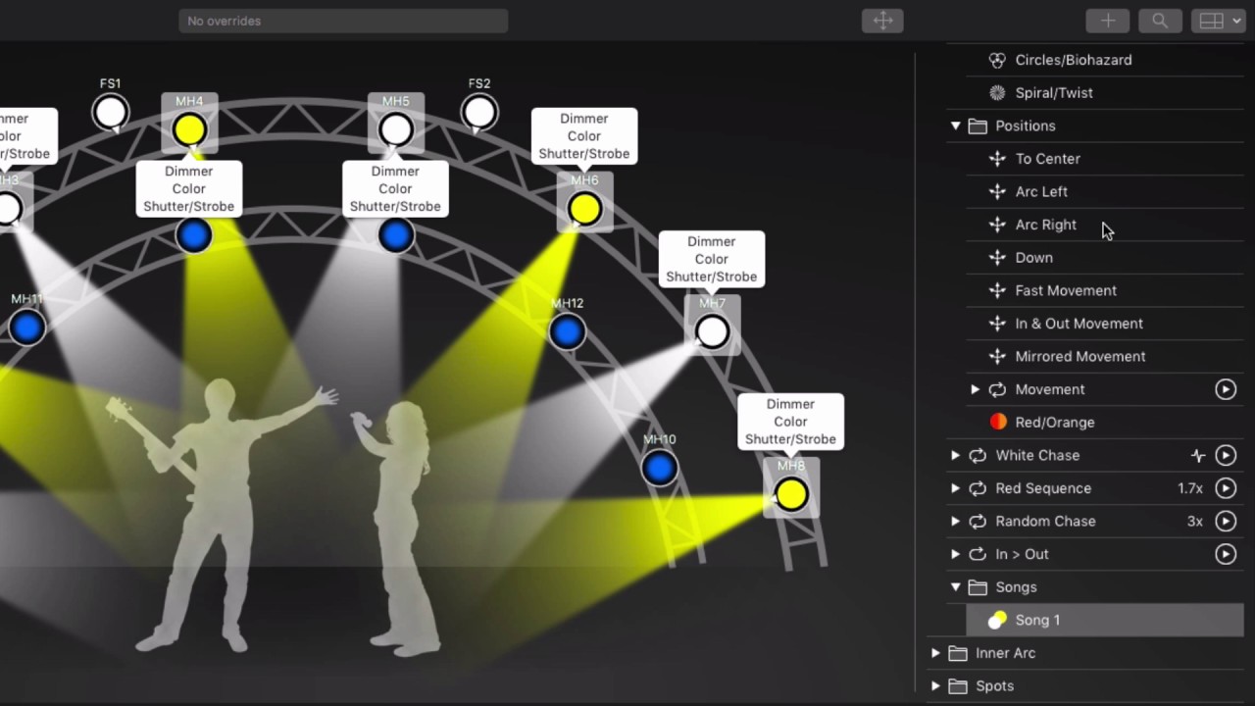Click the add (plus) button in toolbar
This screenshot has width=1255, height=706.
click(x=1108, y=21)
